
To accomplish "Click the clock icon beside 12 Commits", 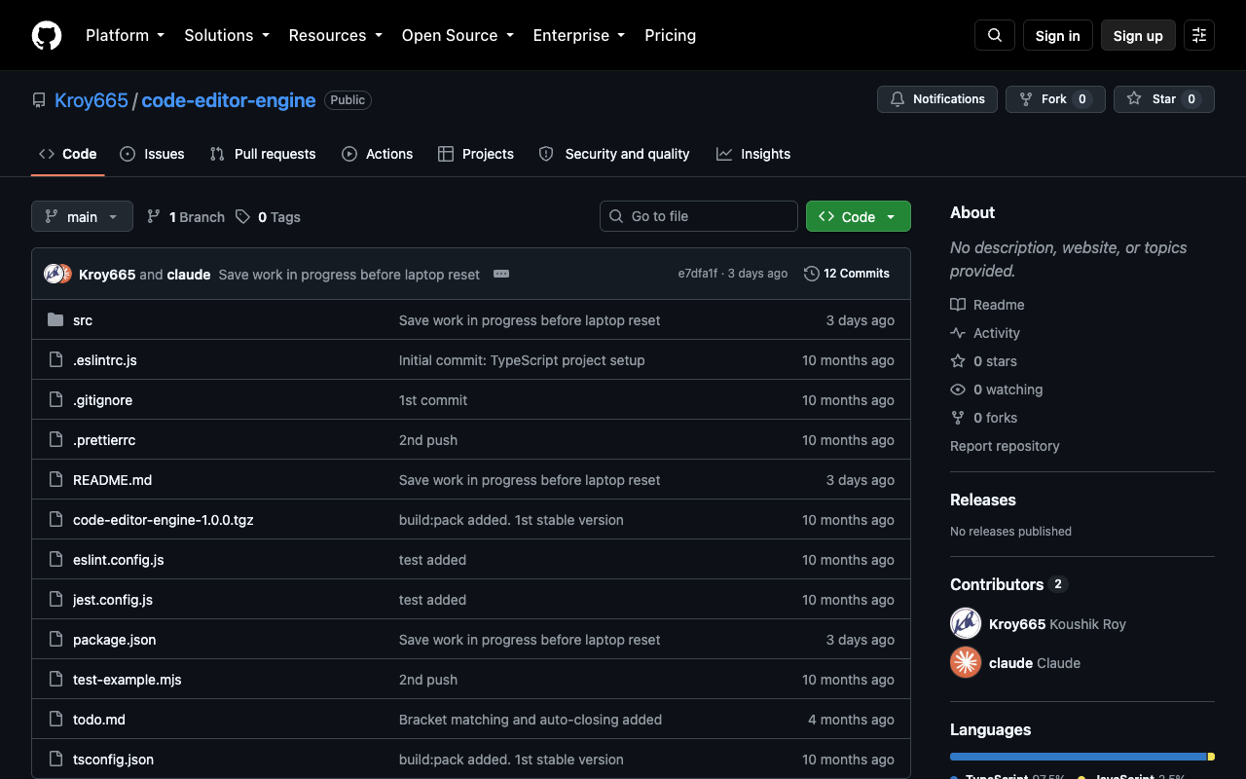I will coord(812,274).
